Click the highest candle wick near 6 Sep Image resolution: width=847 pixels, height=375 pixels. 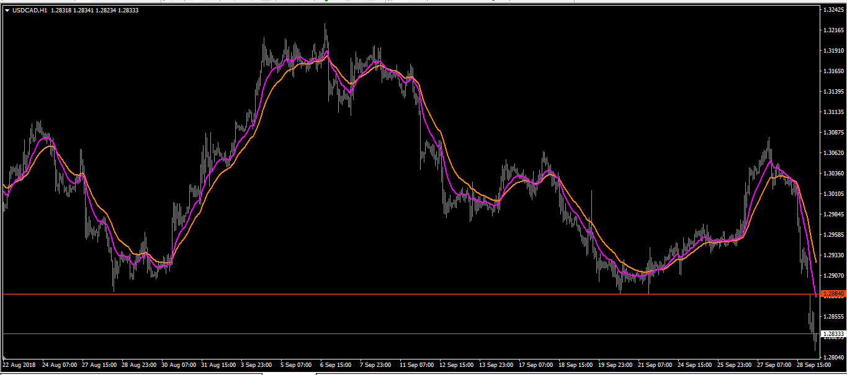325,28
